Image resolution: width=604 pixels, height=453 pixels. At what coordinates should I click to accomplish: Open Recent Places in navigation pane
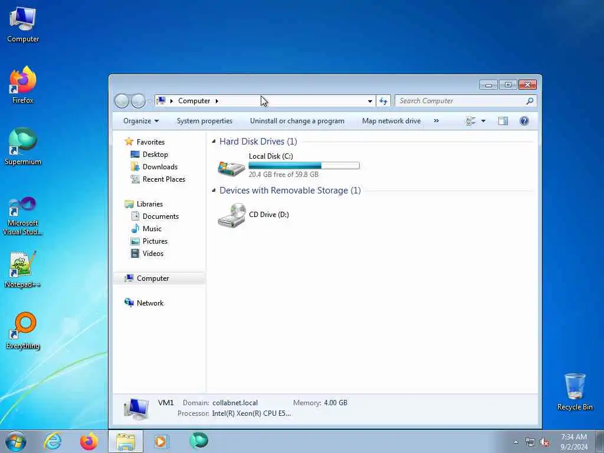(x=164, y=179)
